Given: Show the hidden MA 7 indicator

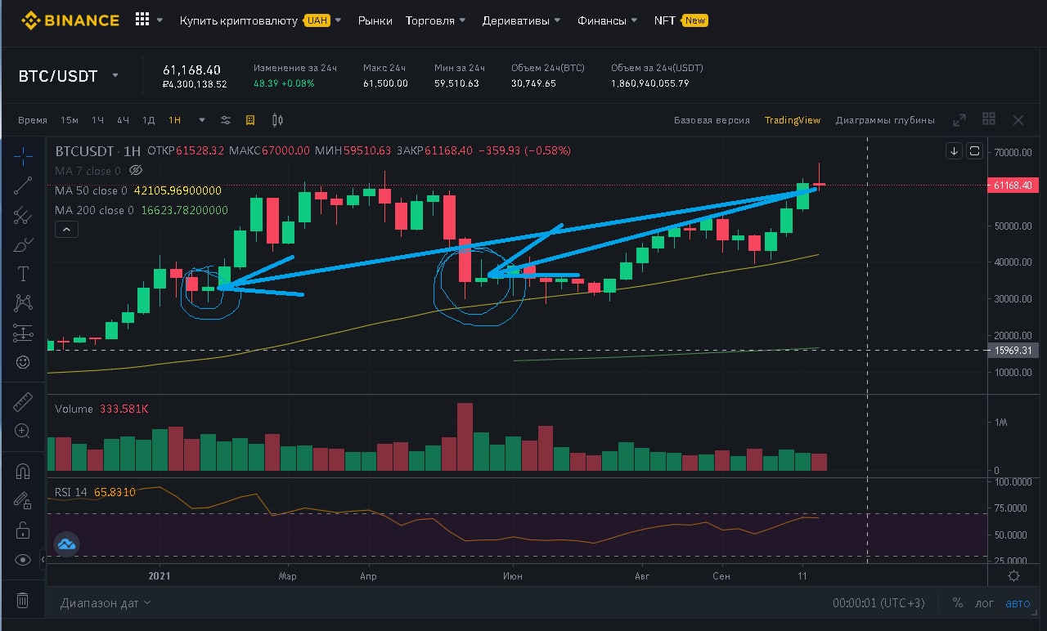Looking at the screenshot, I should pyautogui.click(x=137, y=171).
